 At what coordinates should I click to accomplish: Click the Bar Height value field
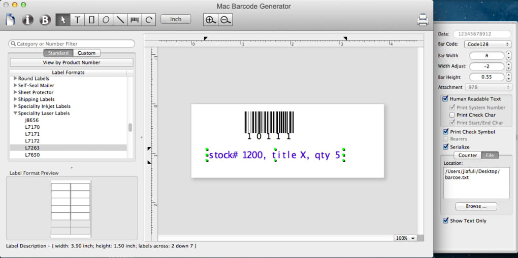[x=487, y=77]
